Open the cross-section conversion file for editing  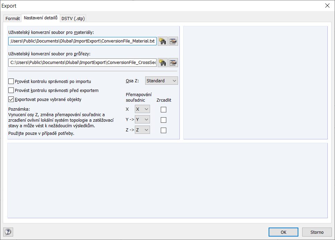click(173, 63)
